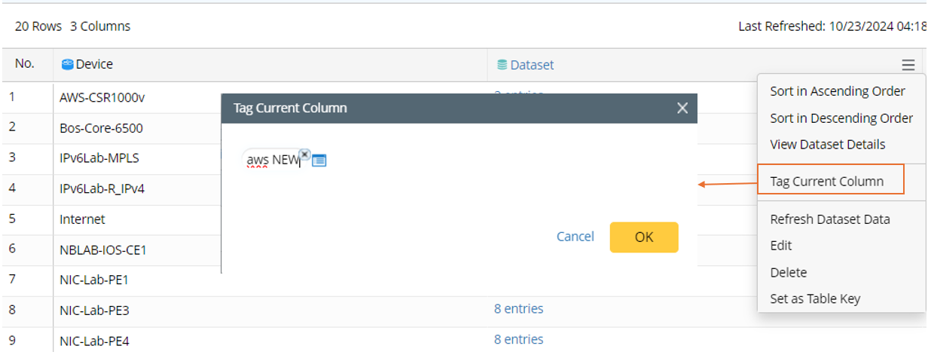
Task: Choose Sort in Ascending Order
Action: point(837,91)
